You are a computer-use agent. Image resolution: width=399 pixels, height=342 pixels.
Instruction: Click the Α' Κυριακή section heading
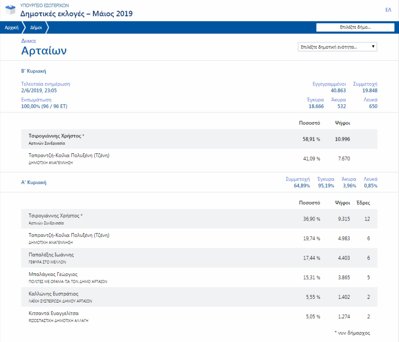[34, 182]
